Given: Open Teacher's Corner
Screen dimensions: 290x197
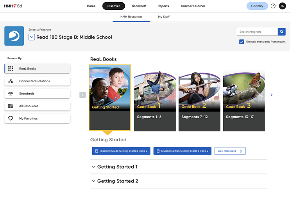Looking at the screenshot, I should coord(193,6).
